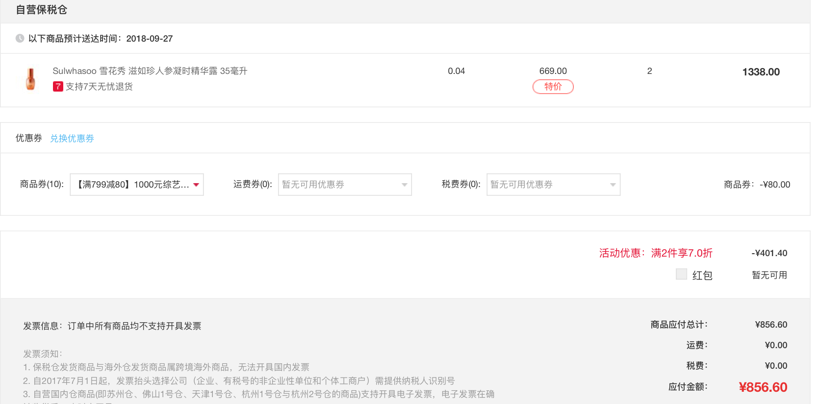Click the clock icon beside delivery time
818x404 pixels.
coord(20,38)
